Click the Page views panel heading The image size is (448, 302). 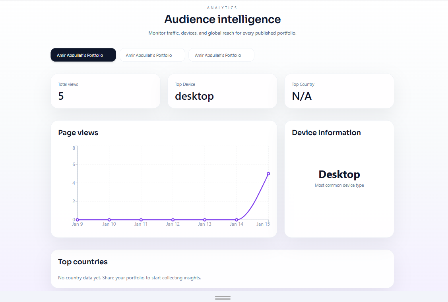click(x=78, y=133)
